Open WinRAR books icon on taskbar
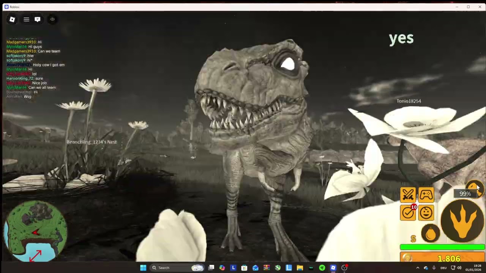Image resolution: width=486 pixels, height=273 pixels. point(267,268)
